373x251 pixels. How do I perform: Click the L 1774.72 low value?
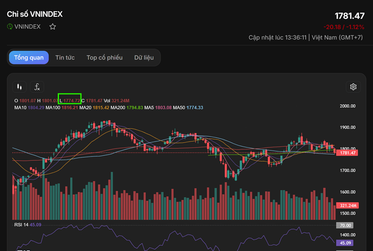coord(70,101)
